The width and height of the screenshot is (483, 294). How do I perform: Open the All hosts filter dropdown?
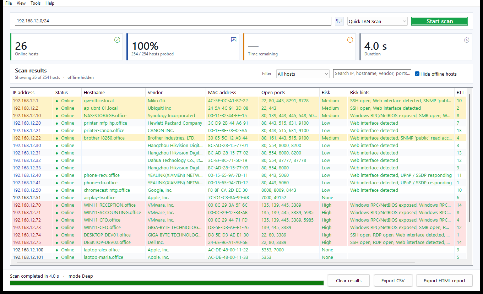303,74
